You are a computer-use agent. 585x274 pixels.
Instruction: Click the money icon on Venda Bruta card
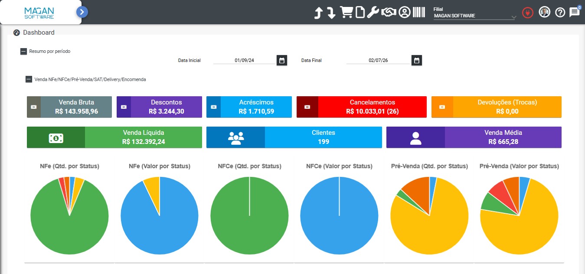34,107
